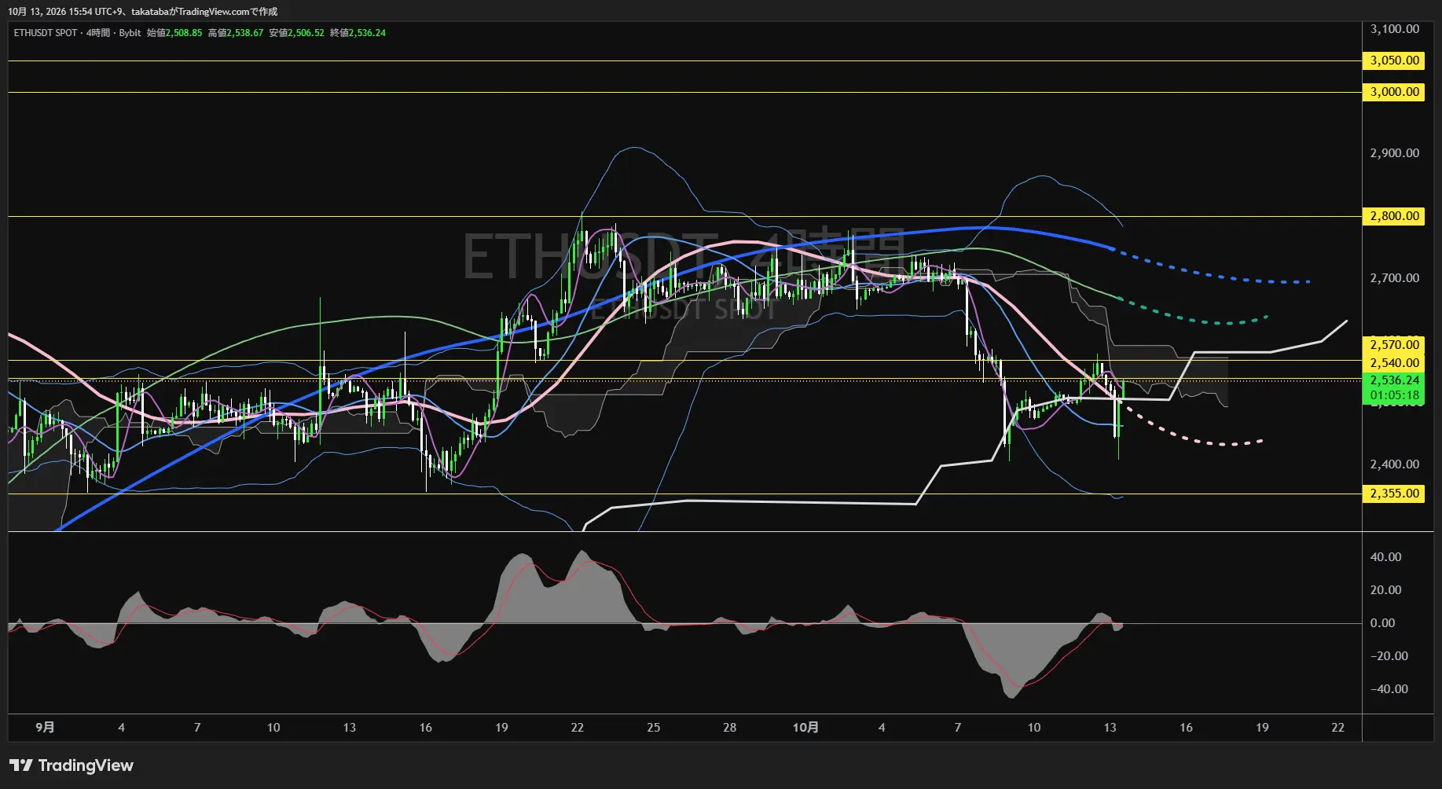This screenshot has height=789, width=1442.
Task: Click the 2,355.00 yellow price label
Action: 1394,494
